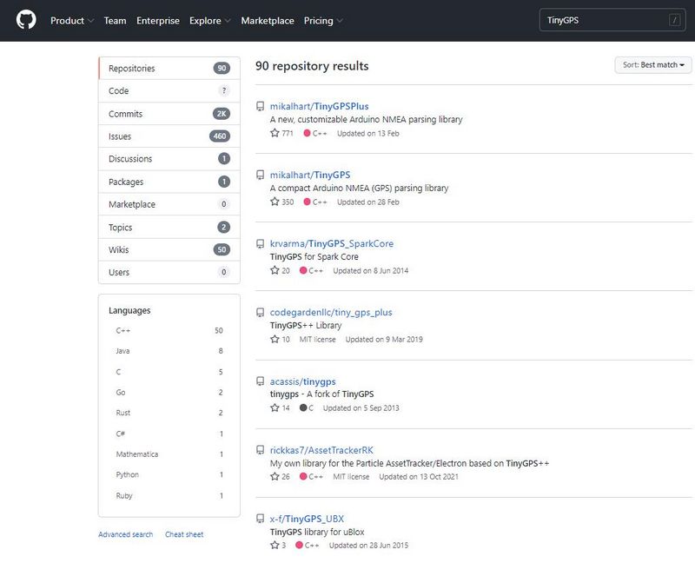
Task: Click the '90 repository results' heading
Action: pos(312,66)
